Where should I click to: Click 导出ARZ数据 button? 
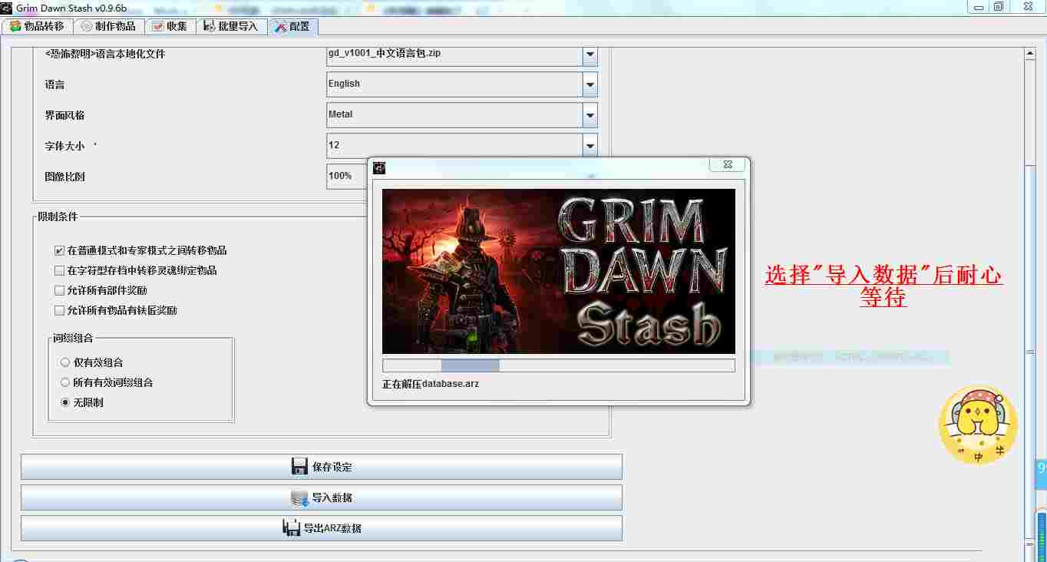pos(322,528)
